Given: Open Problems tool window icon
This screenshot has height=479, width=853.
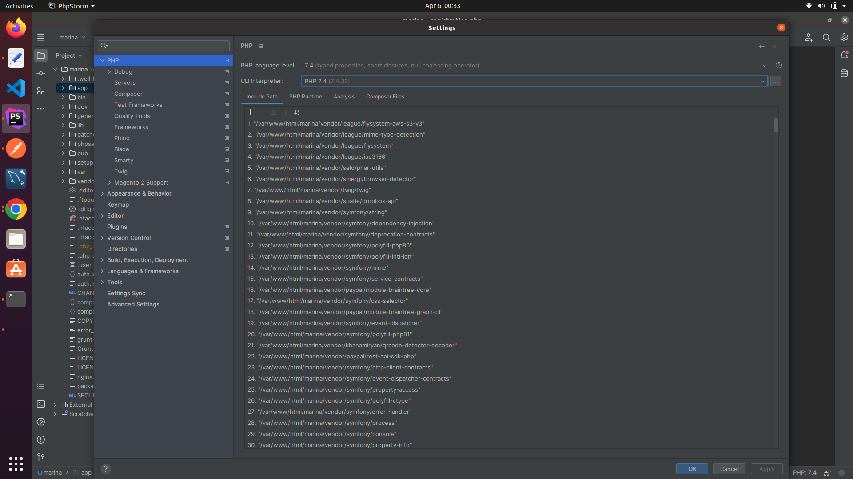Looking at the screenshot, I should click(x=41, y=440).
